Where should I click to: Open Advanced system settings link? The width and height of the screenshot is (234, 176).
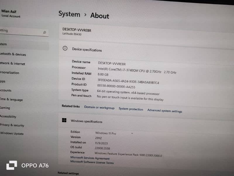click(164, 111)
